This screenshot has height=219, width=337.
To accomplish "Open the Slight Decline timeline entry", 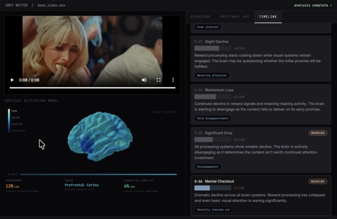I will tap(261, 59).
